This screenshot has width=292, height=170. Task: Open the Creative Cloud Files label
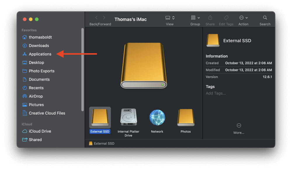(x=47, y=113)
